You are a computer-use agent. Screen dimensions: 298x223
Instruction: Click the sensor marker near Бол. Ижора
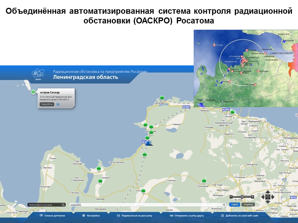pos(232,112)
